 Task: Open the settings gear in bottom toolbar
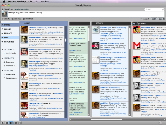pos(3,123)
